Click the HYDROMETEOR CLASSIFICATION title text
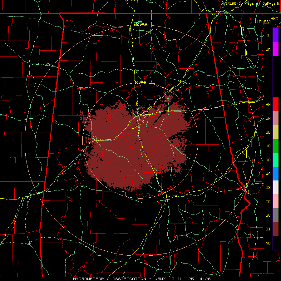 coord(110,279)
